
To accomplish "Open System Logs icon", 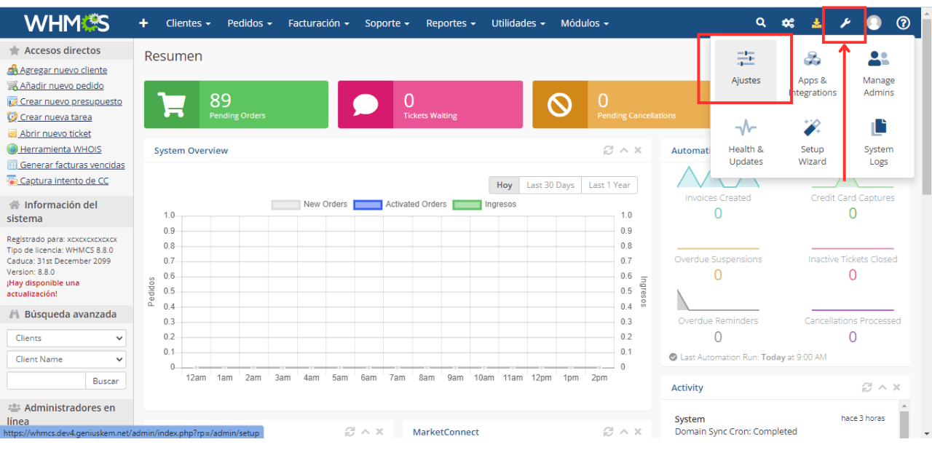I will click(879, 142).
